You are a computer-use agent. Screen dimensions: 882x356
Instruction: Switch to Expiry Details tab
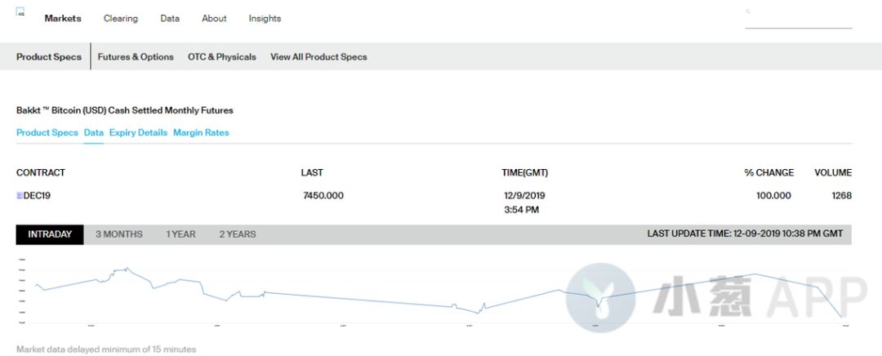tap(138, 132)
